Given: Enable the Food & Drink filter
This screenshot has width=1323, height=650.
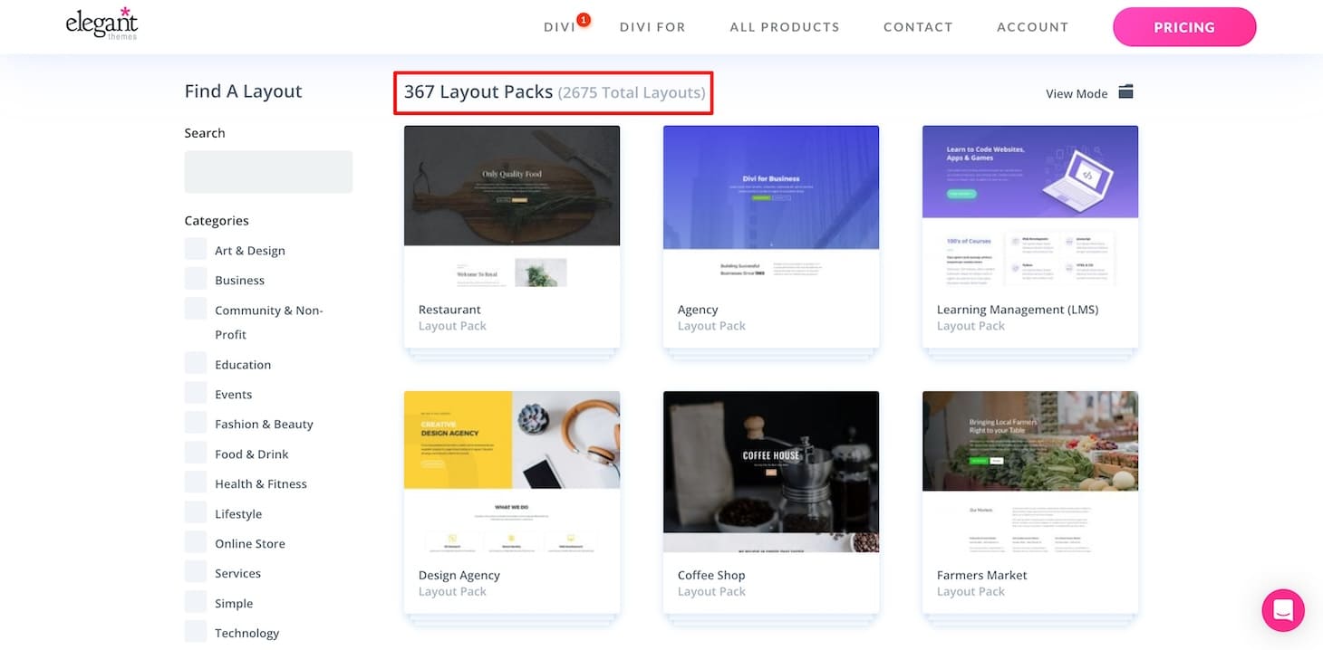Looking at the screenshot, I should [196, 451].
